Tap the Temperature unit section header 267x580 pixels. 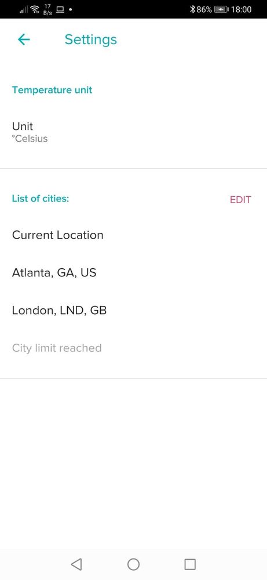[x=52, y=90]
